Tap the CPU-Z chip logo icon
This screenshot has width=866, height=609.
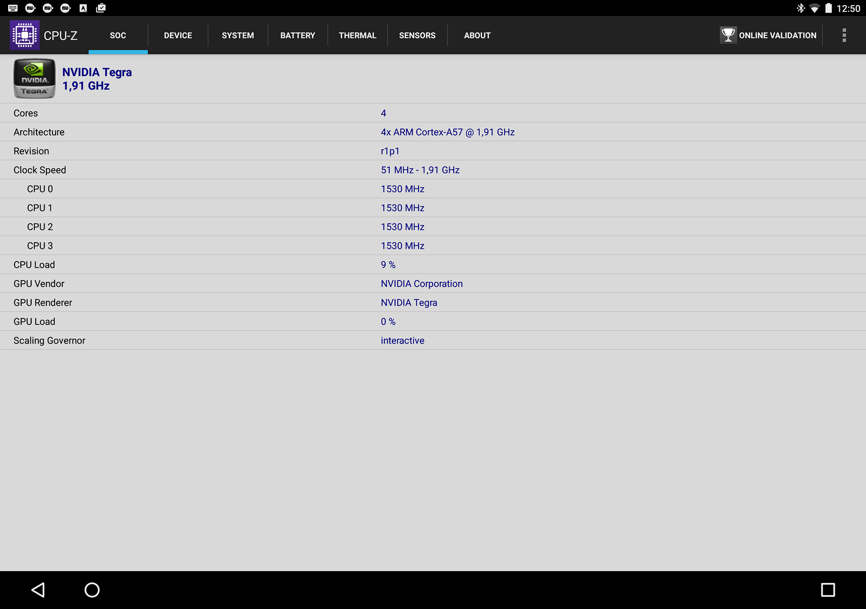(x=24, y=35)
